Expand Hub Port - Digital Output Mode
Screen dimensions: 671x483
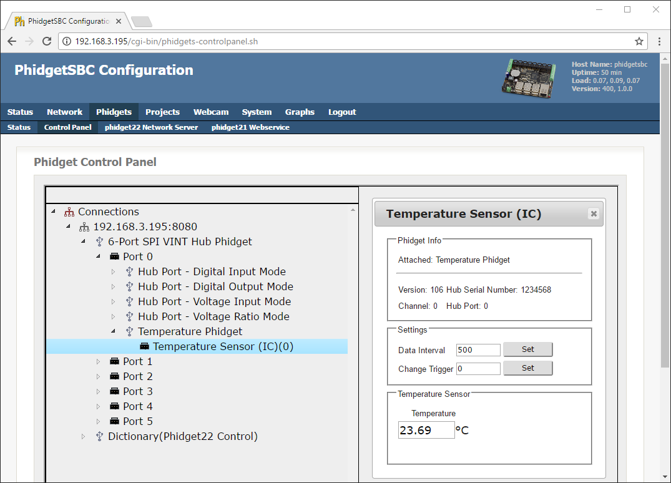[114, 286]
